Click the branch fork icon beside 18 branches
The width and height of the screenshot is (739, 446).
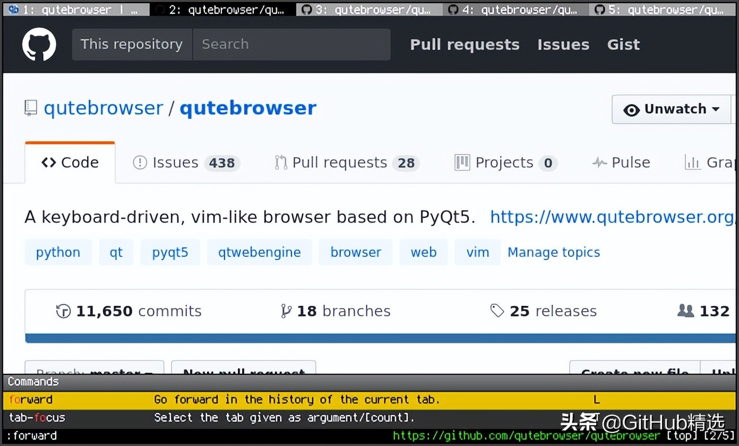[286, 311]
